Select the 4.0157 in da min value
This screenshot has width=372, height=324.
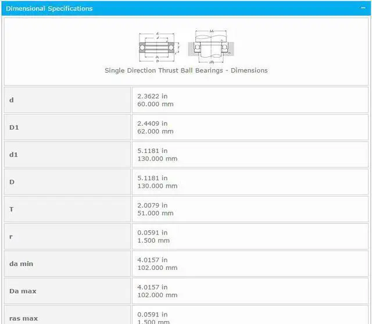pos(152,260)
